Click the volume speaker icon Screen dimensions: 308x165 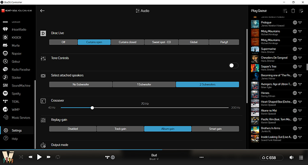pos(291,157)
